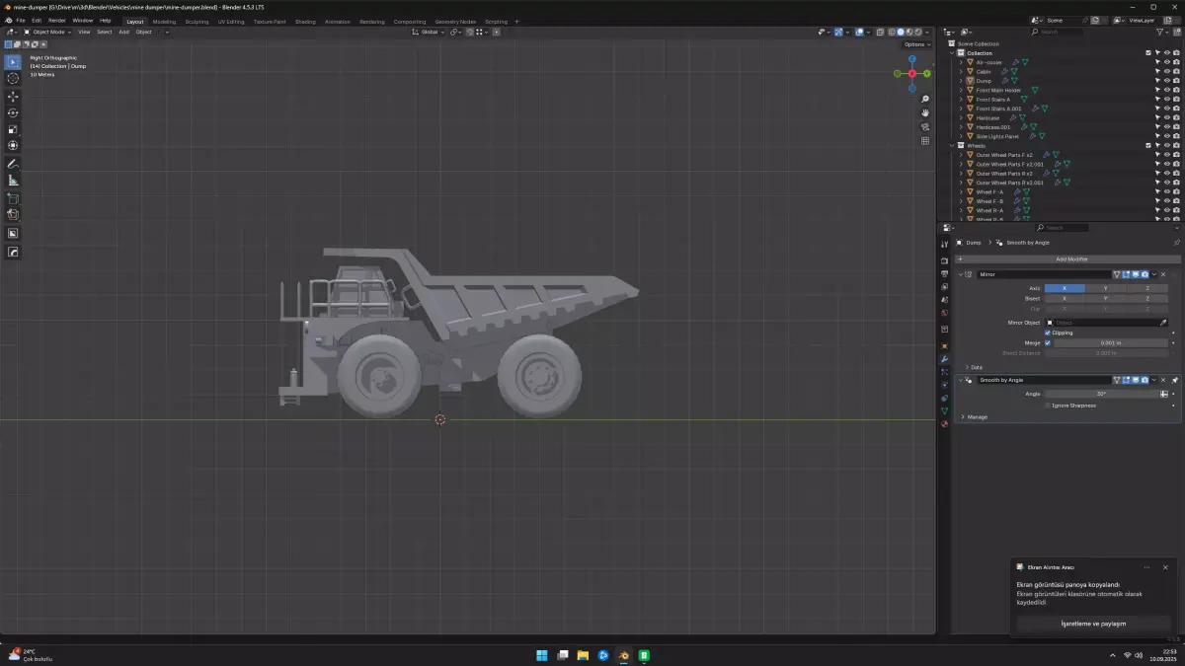Open the outliner filter dropdown
This screenshot has width=1185, height=666.
coord(1162,32)
